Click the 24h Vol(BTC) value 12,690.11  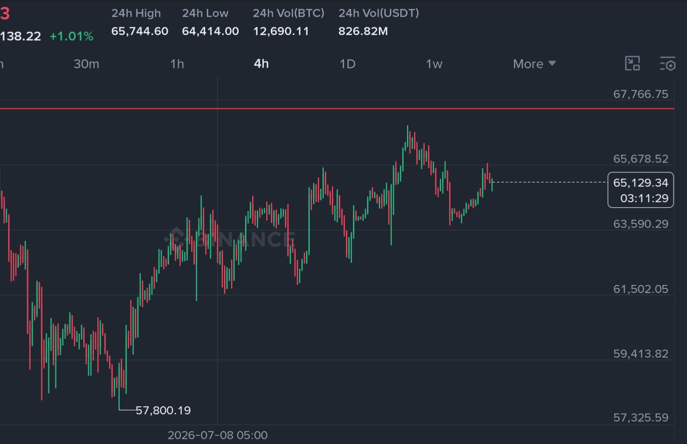pyautogui.click(x=281, y=31)
